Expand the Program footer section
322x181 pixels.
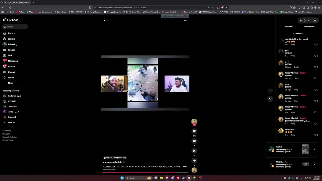pos(6,134)
